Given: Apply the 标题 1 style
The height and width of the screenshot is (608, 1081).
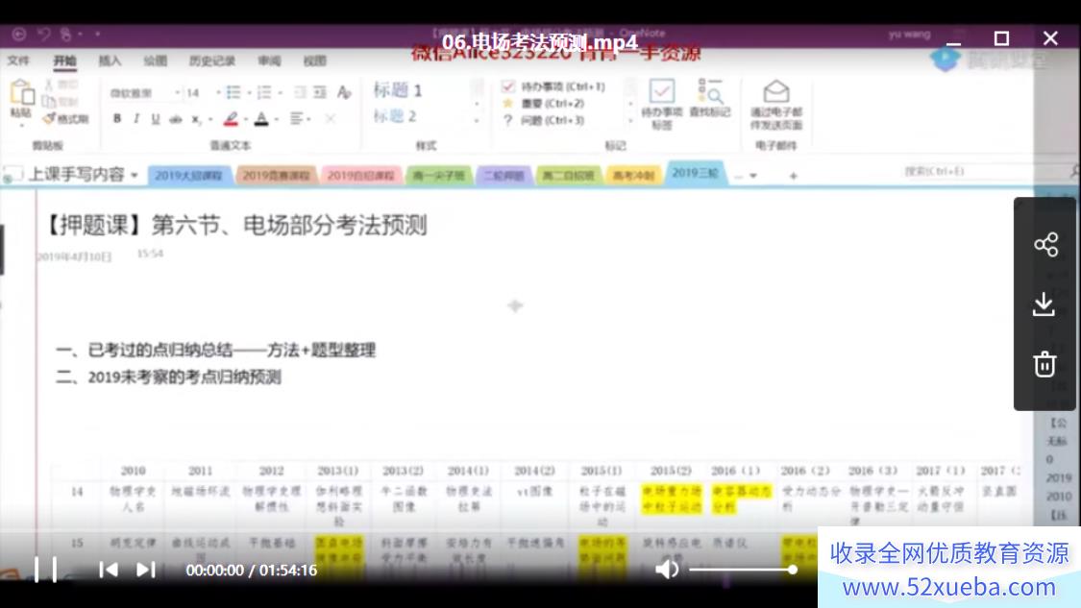Looking at the screenshot, I should click(398, 89).
